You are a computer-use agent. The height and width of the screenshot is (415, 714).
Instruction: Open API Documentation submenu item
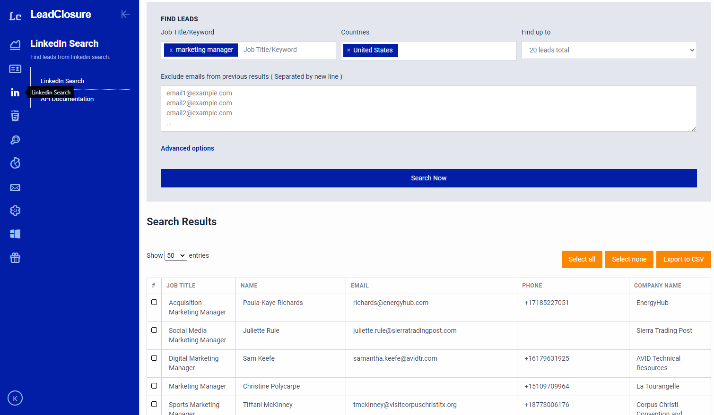[x=67, y=99]
